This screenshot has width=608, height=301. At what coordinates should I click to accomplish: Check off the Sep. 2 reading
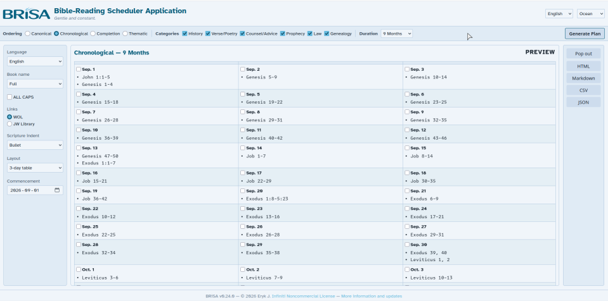(243, 70)
